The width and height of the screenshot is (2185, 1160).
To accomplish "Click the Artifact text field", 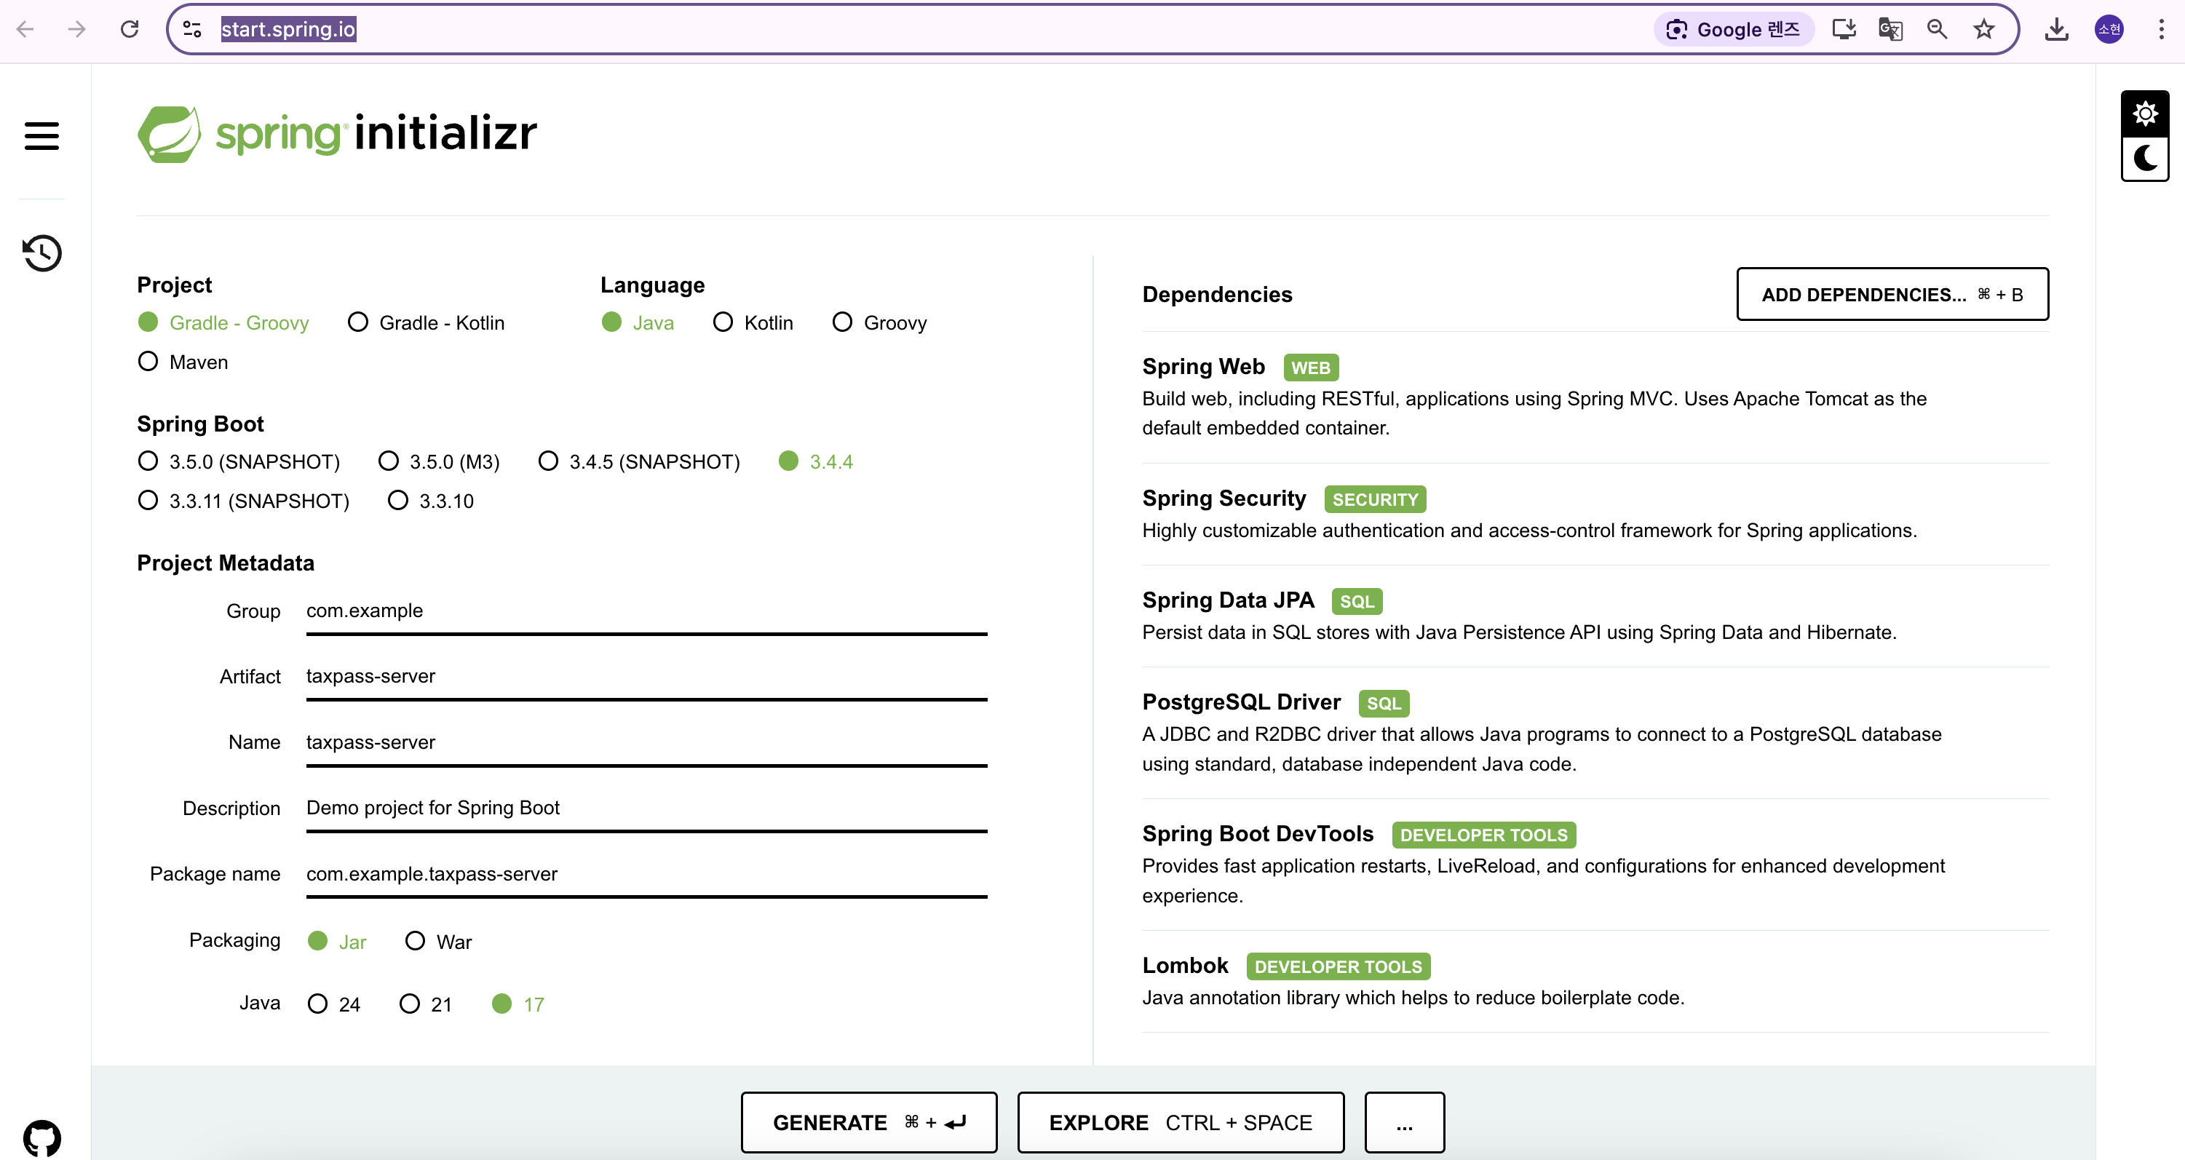I will (x=646, y=677).
